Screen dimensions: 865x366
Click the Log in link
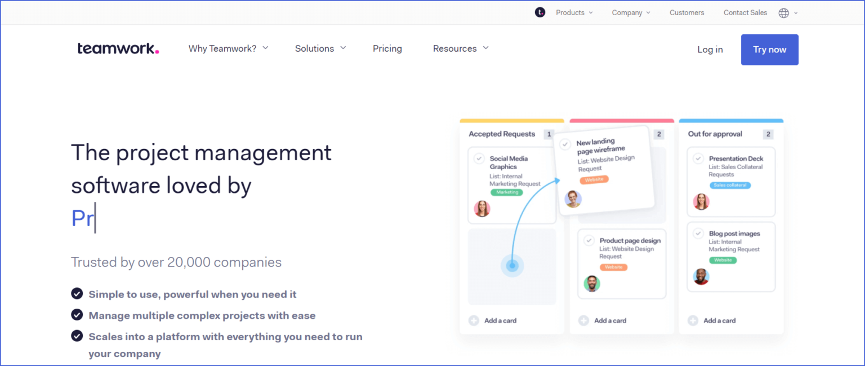point(710,49)
